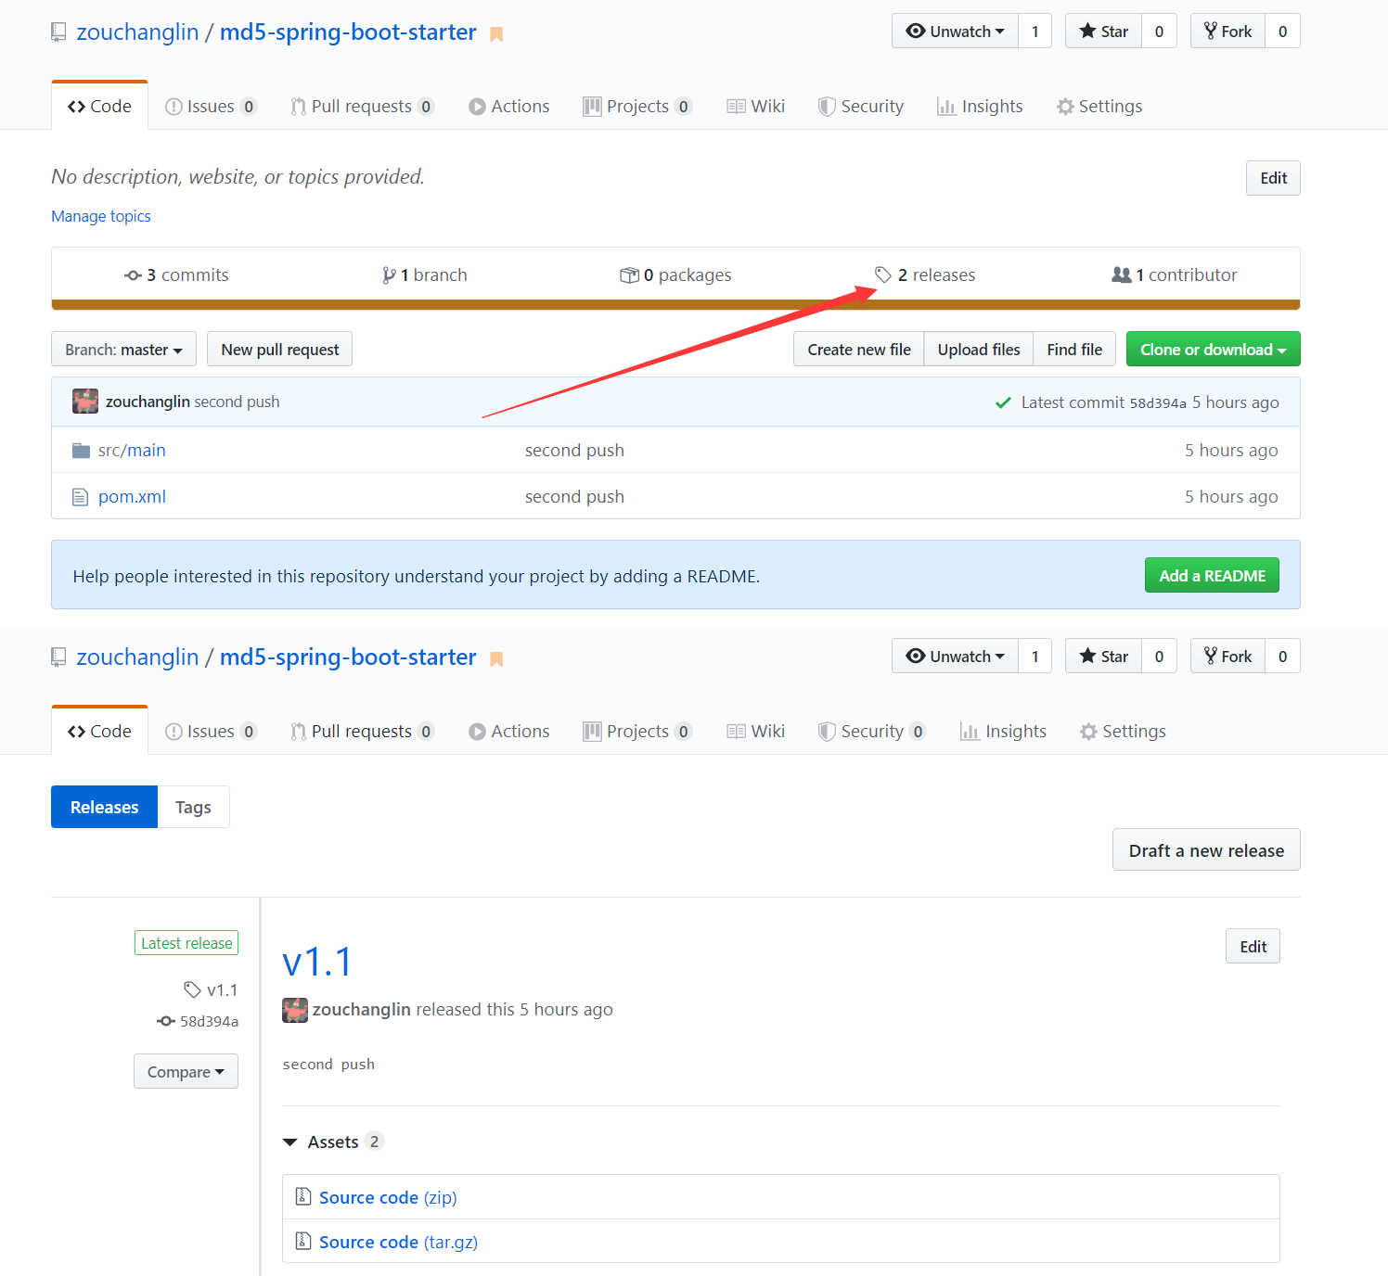Screen dimensions: 1388x1276
Task: Select the Releases tab
Action: point(104,808)
